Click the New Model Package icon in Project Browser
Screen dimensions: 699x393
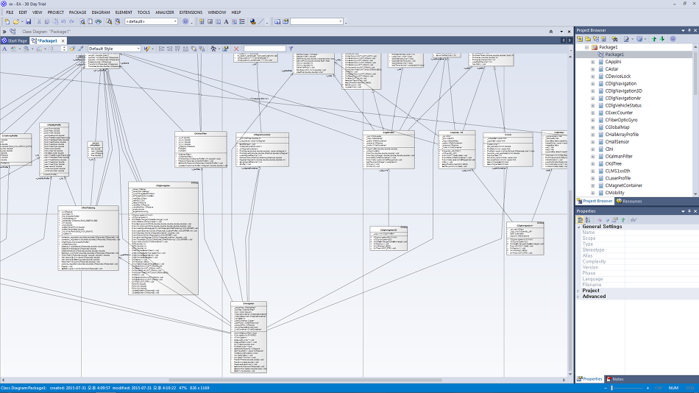point(580,39)
